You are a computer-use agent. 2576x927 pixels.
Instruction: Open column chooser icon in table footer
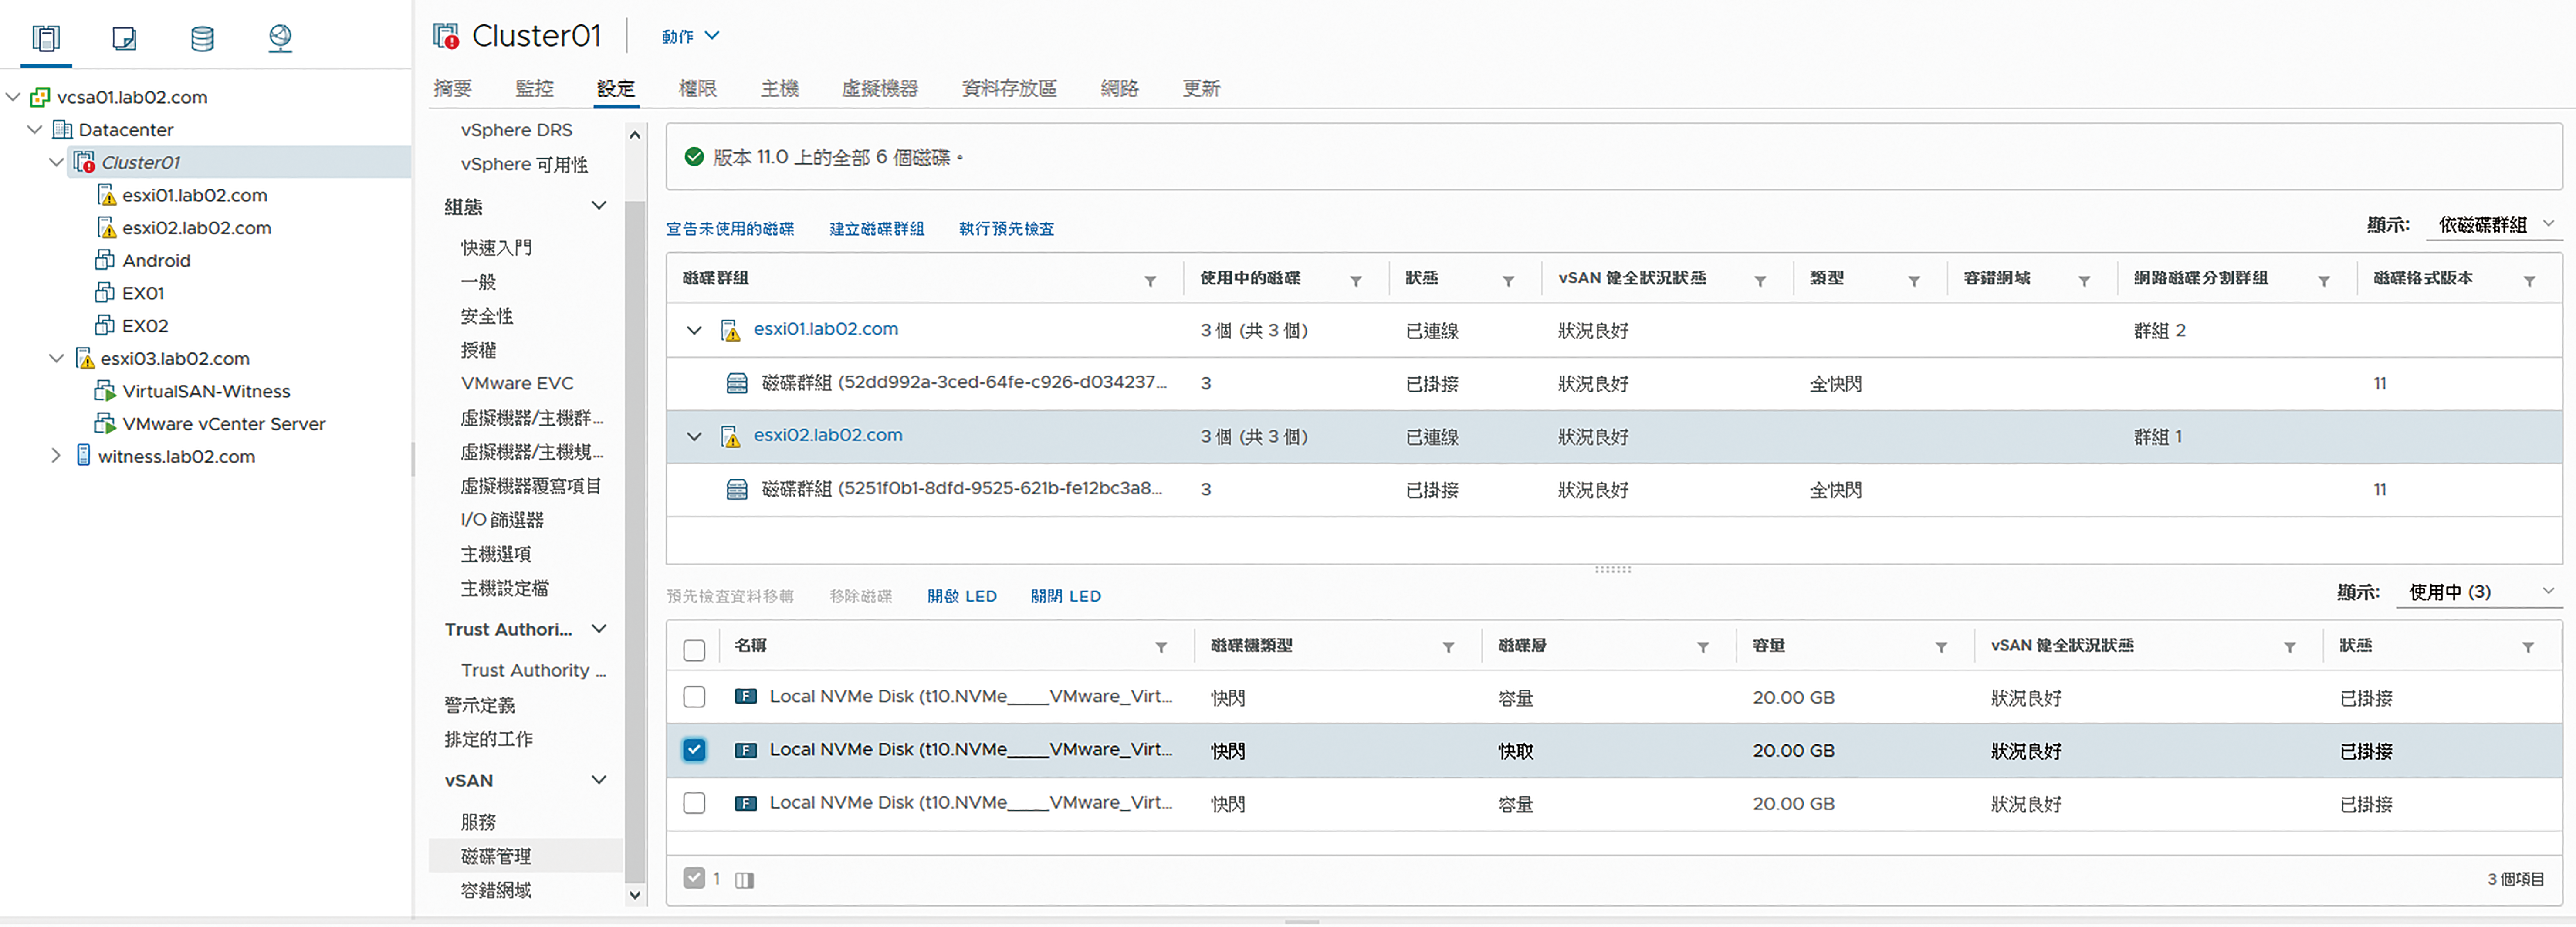pos(744,880)
